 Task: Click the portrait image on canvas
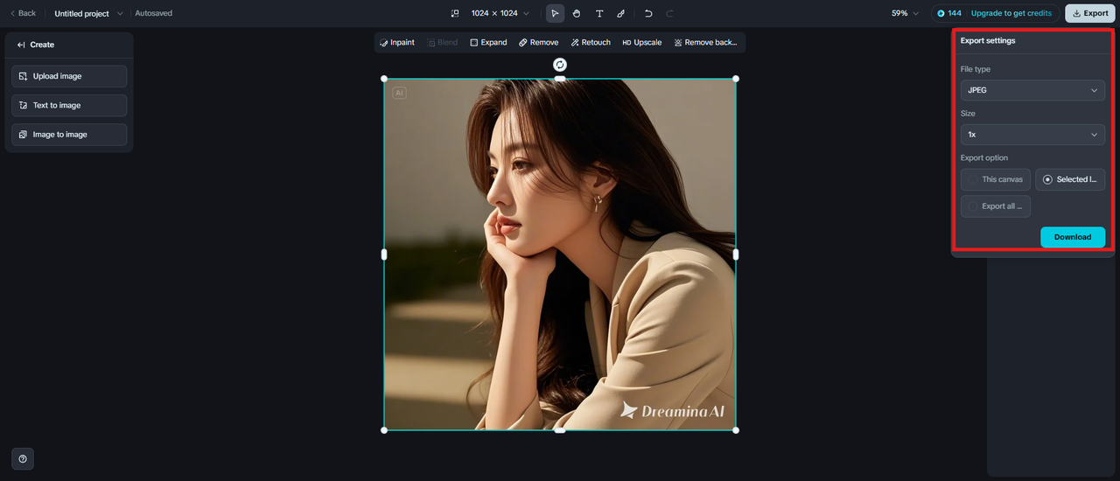coord(560,254)
